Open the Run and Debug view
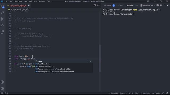 tap(2, 26)
